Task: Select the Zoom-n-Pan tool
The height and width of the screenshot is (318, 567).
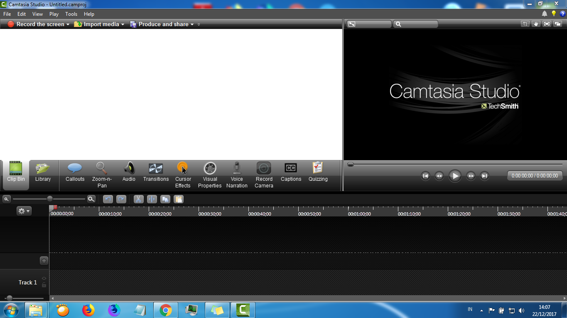Action: pyautogui.click(x=102, y=175)
